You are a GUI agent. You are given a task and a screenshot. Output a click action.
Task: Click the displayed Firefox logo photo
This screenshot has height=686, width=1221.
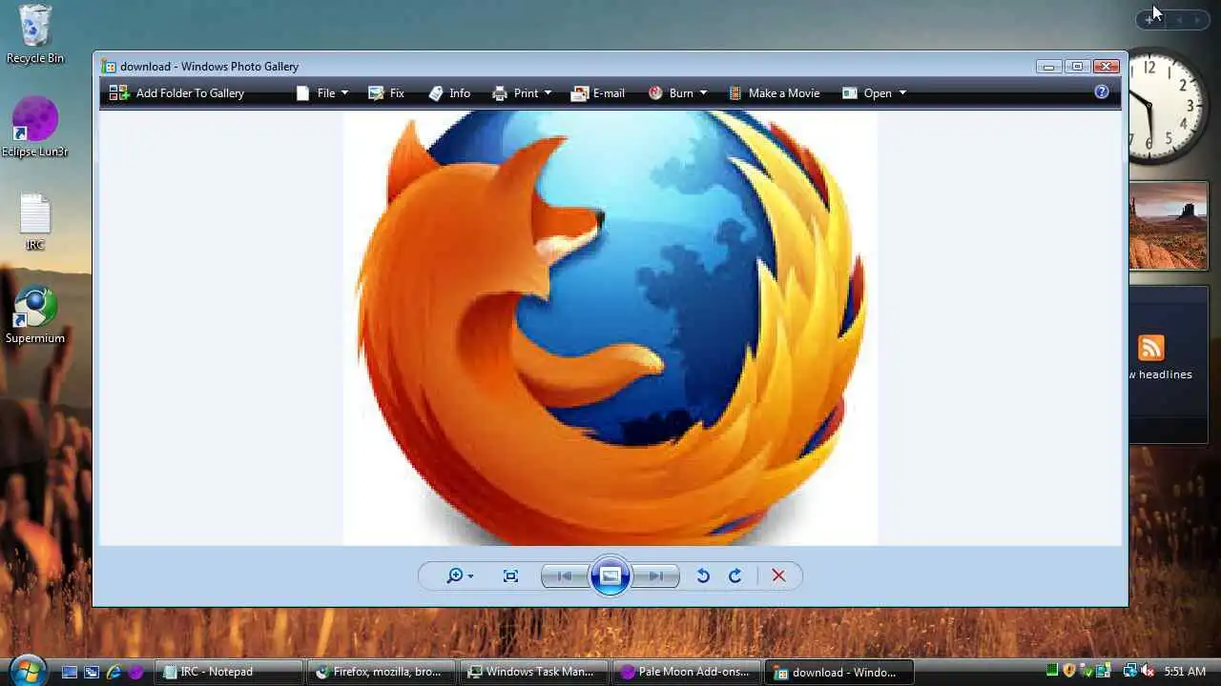coord(610,328)
